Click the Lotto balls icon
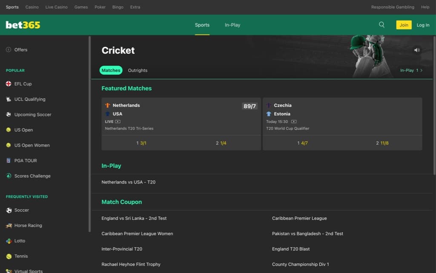This screenshot has height=273, width=436. click(9, 241)
